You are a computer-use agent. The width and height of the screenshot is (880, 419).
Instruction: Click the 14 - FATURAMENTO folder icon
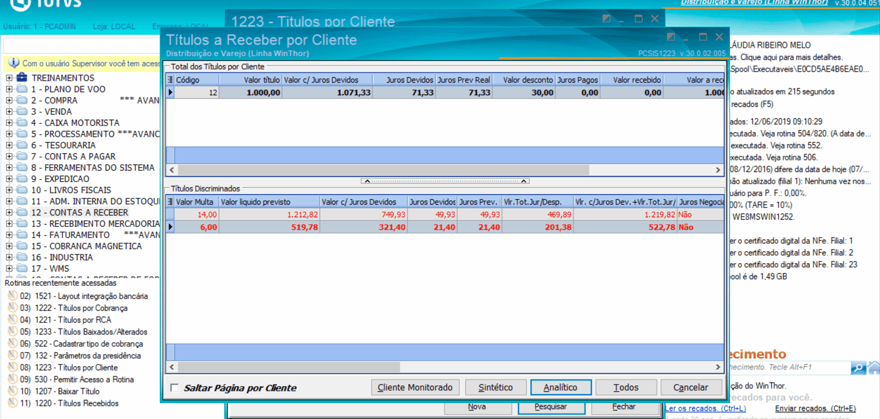tap(21, 235)
